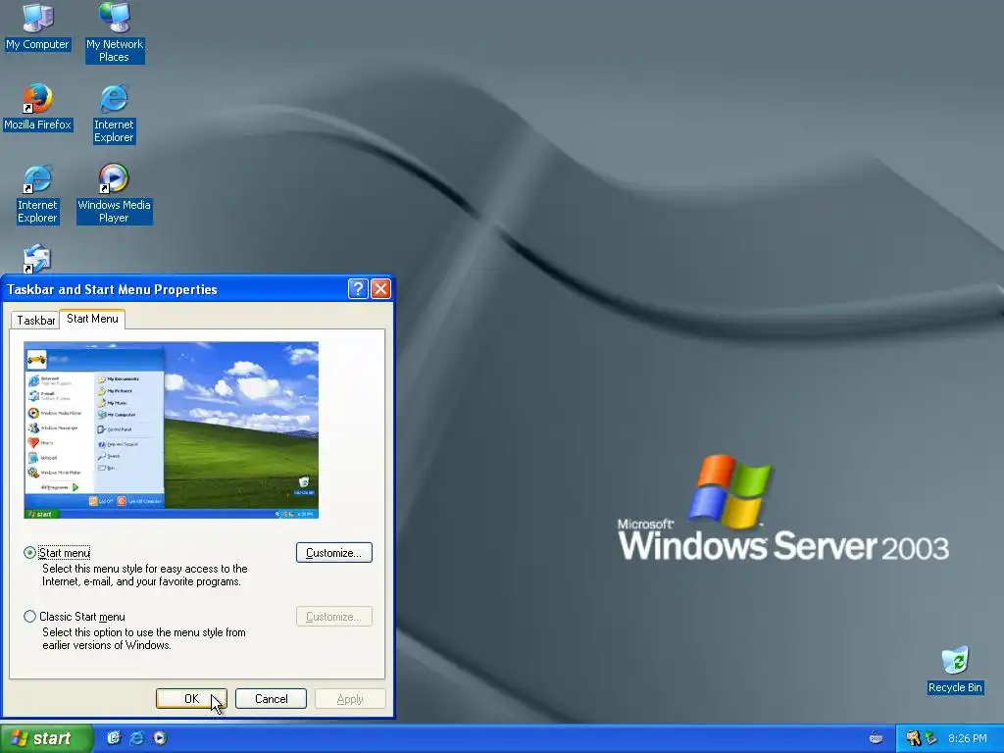Screen dimensions: 1004x753
Task: Click the network computers icon in system tray
Action: coord(931,738)
